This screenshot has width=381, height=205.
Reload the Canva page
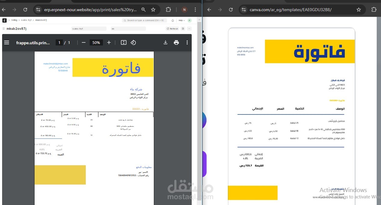[231, 10]
